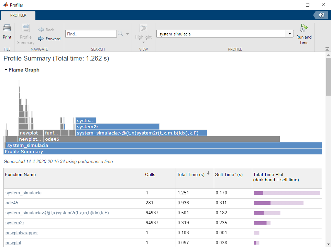Click the scroll down arrow
Screen dimensions: 331x247
328,244
